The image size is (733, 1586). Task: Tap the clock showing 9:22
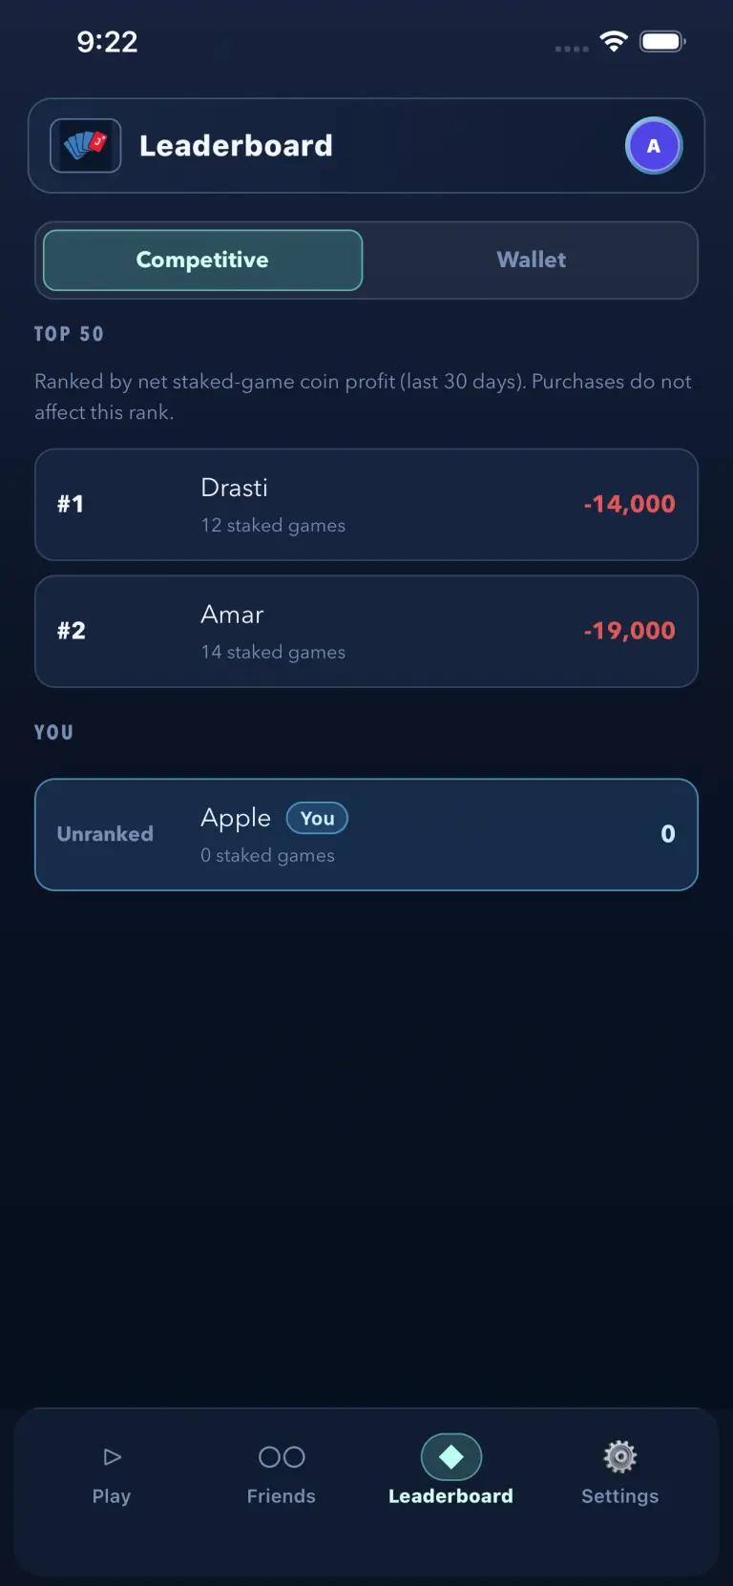[108, 41]
